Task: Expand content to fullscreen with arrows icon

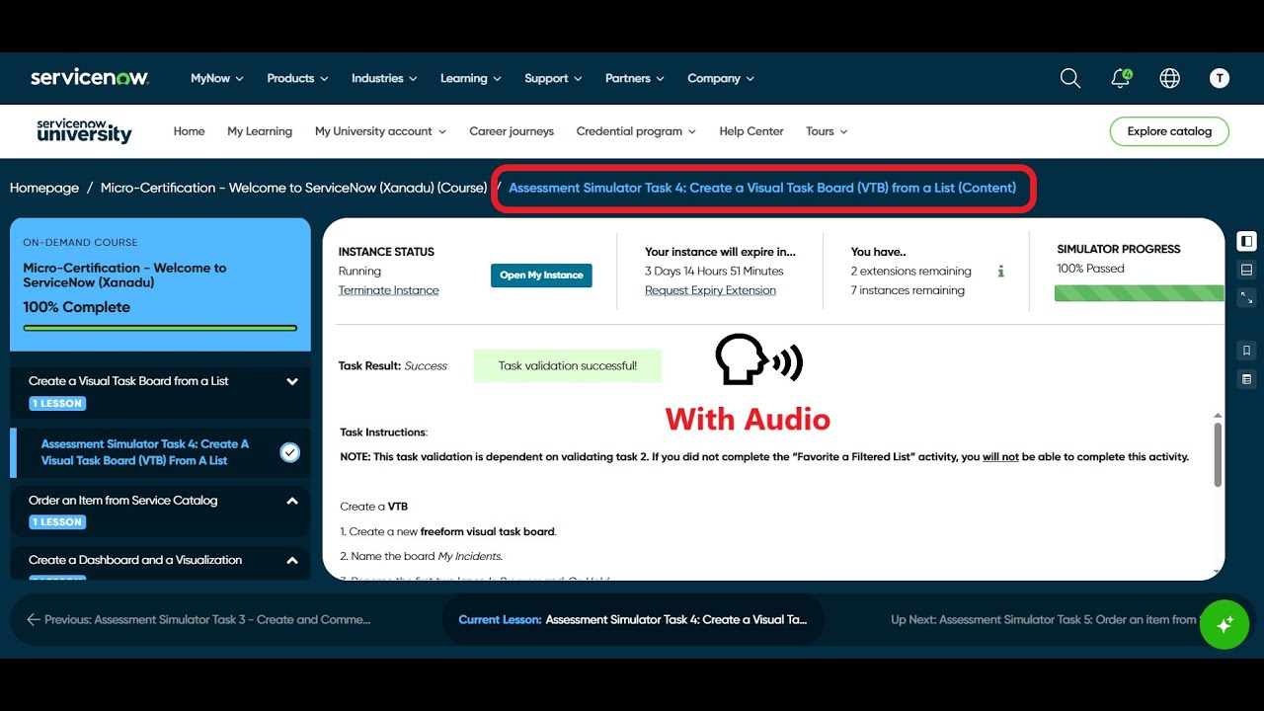Action: tap(1247, 297)
